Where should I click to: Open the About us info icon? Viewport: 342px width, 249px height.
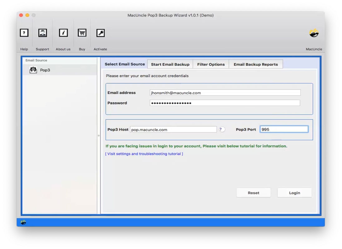point(63,33)
